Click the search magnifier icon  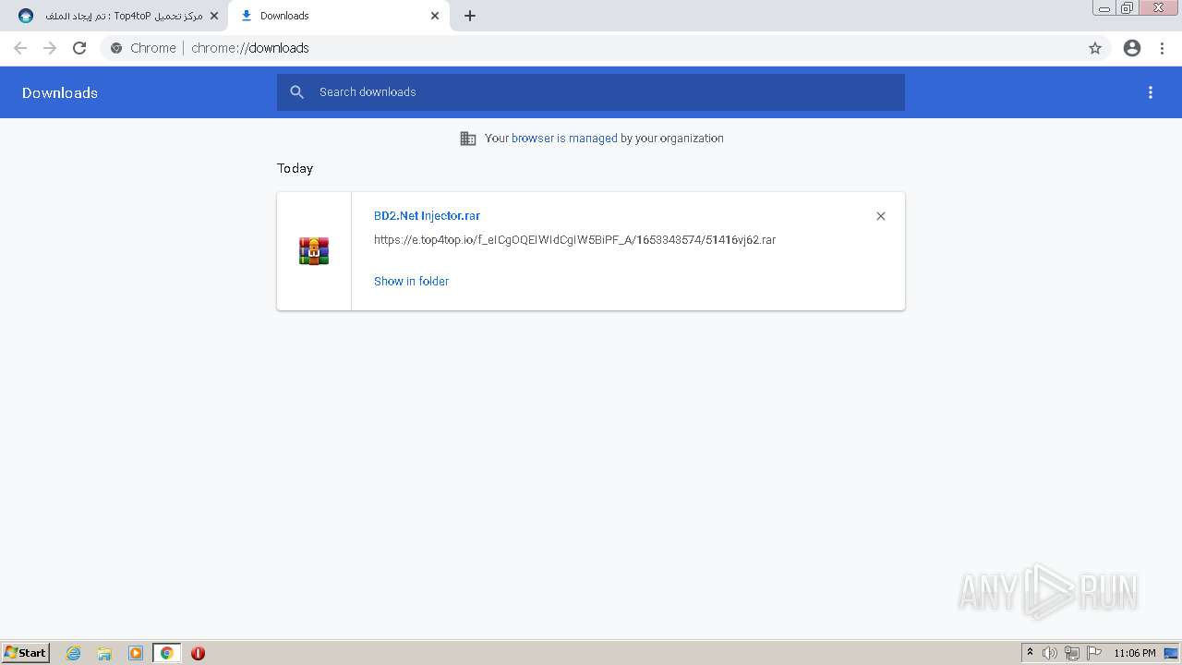pos(297,92)
